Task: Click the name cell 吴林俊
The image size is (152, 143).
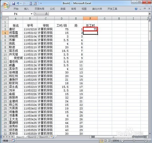Action: point(16,134)
